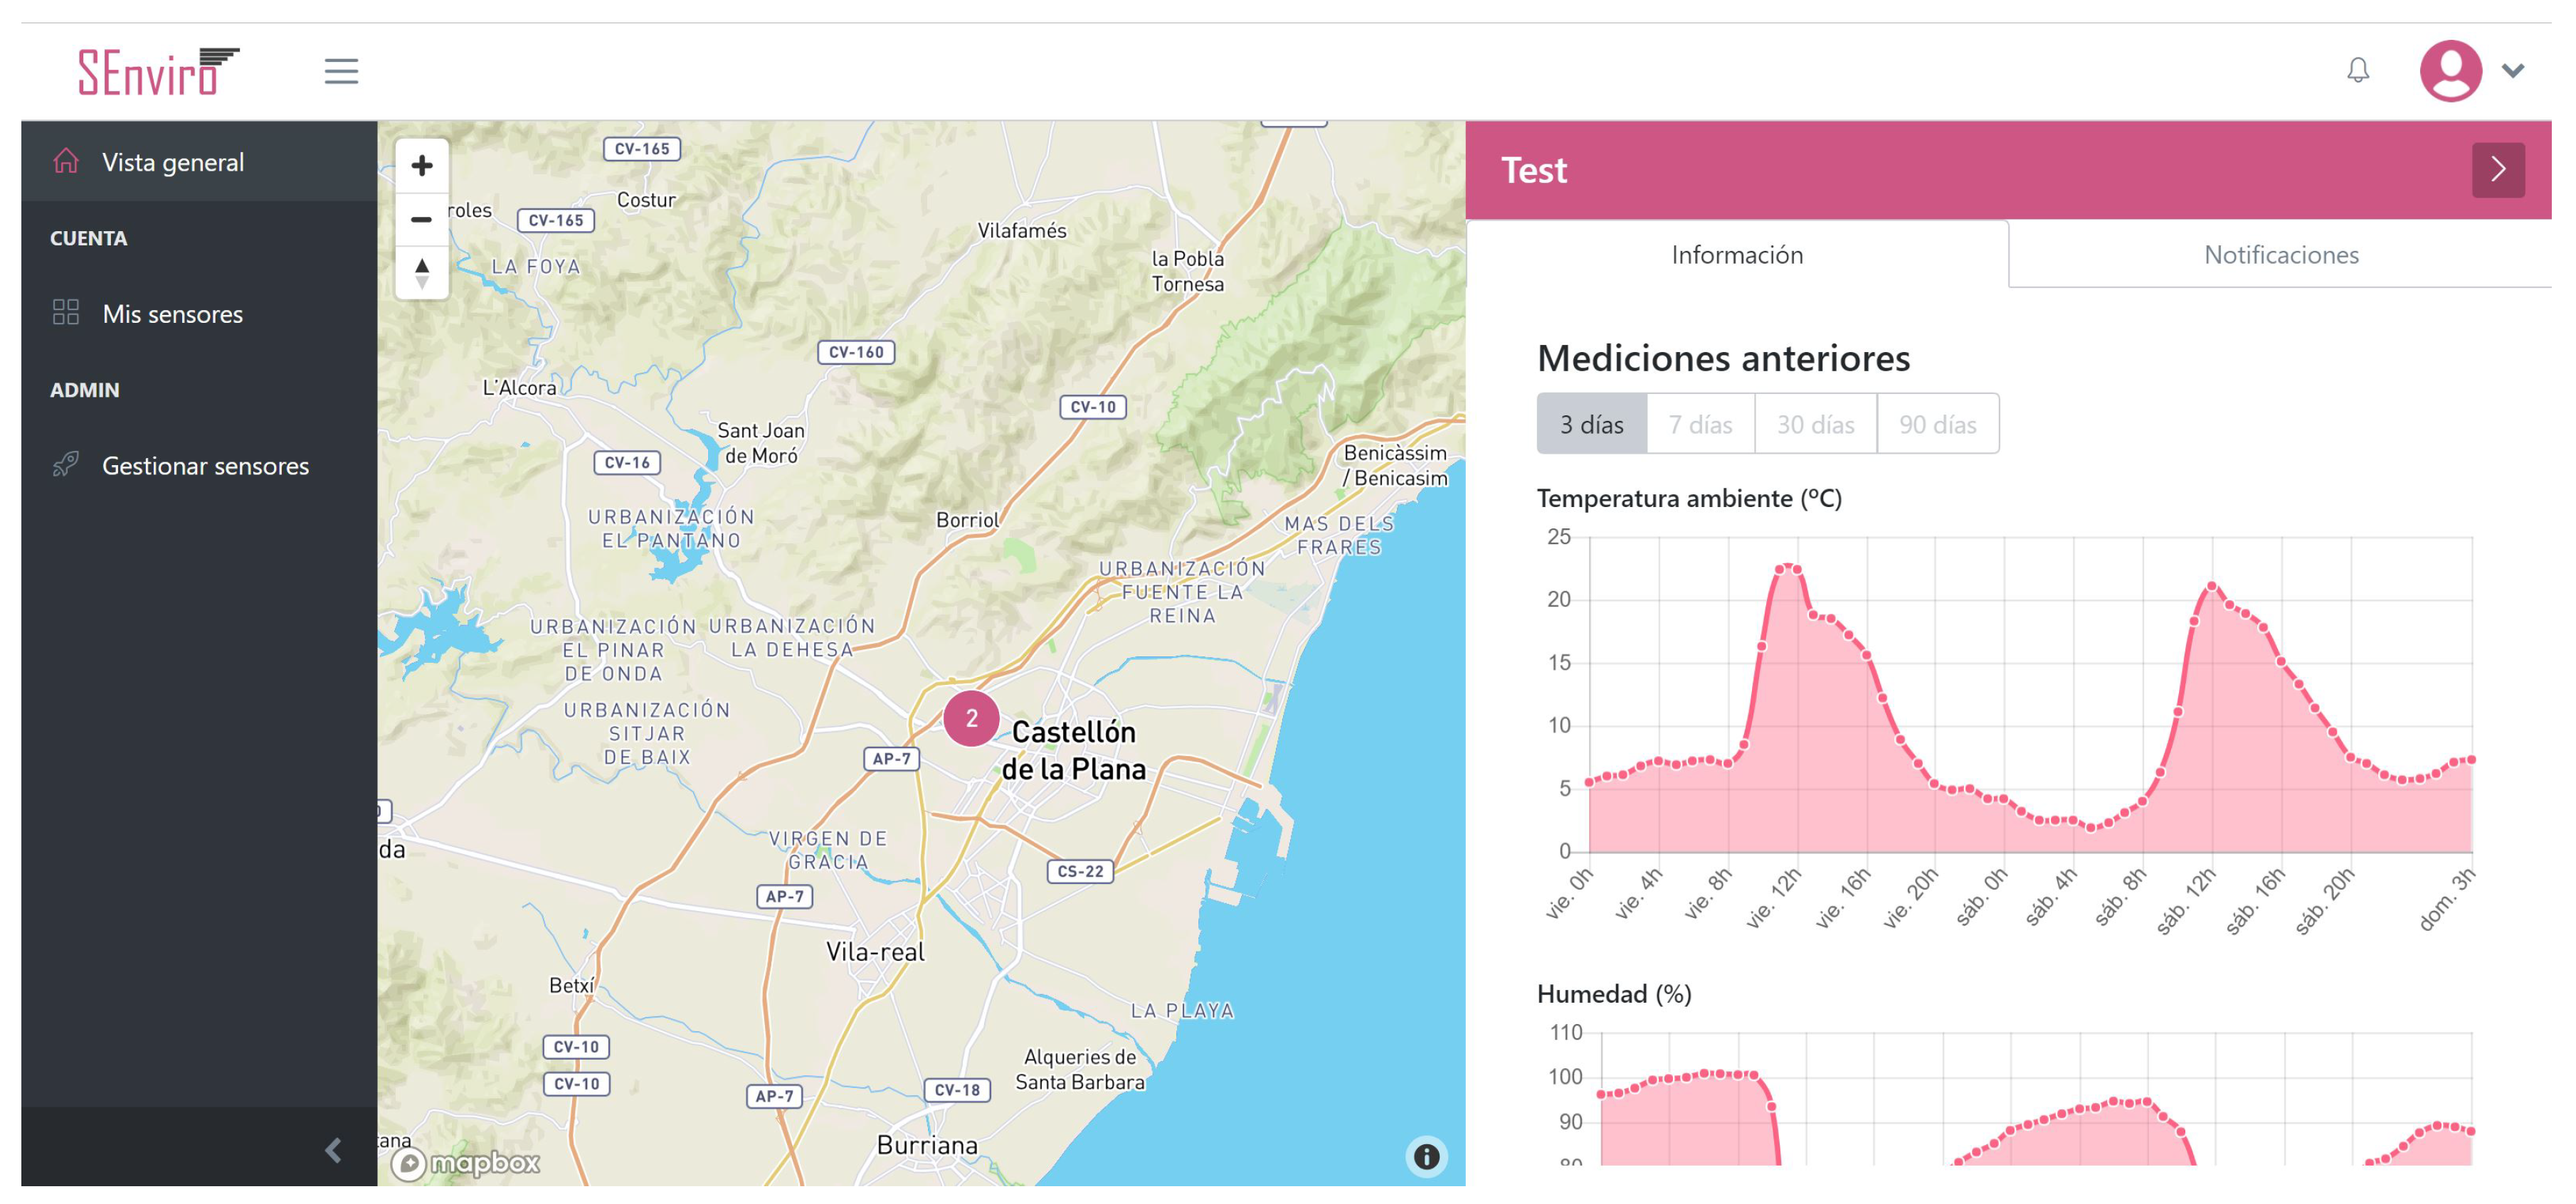
Task: Expand the user account dropdown arrow
Action: [x=2512, y=70]
